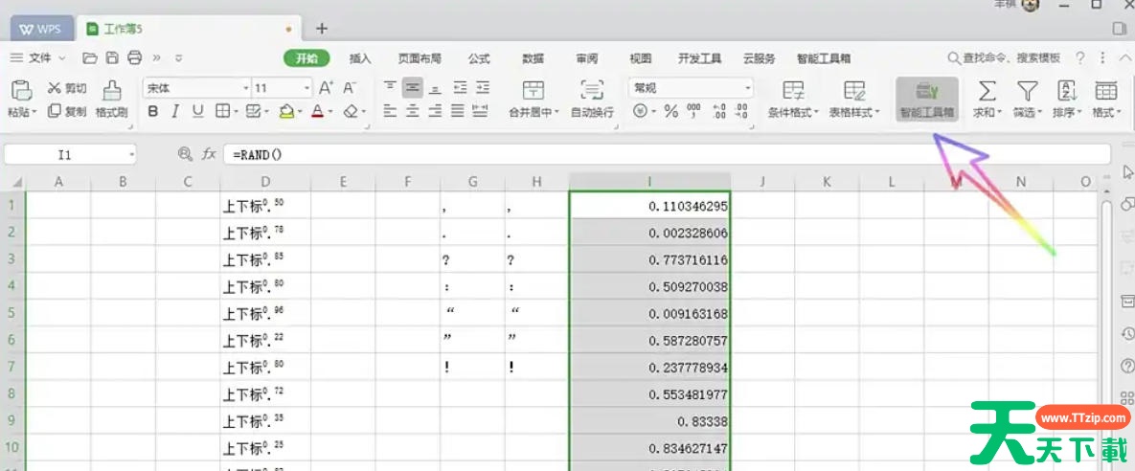Click the help question mark icon
The height and width of the screenshot is (471, 1135).
1080,57
